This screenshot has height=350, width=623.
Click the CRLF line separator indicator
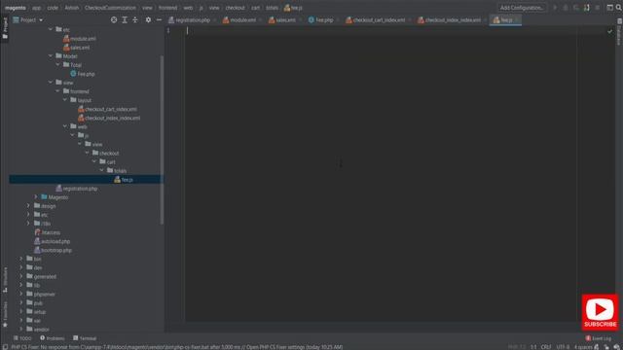(x=546, y=347)
